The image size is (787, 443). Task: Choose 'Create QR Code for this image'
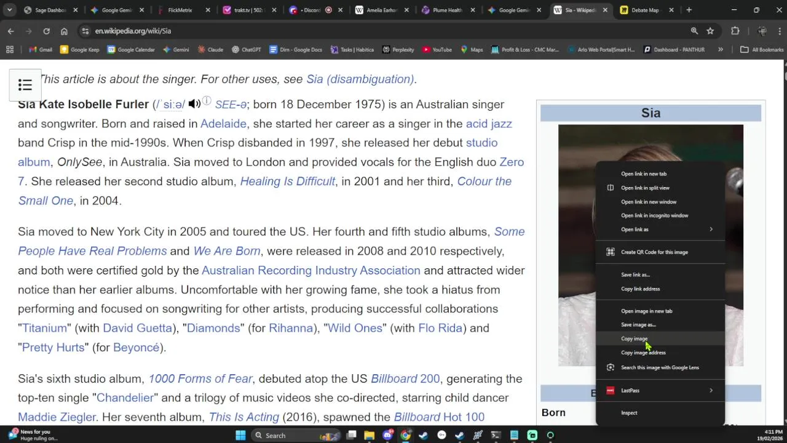[660, 252]
